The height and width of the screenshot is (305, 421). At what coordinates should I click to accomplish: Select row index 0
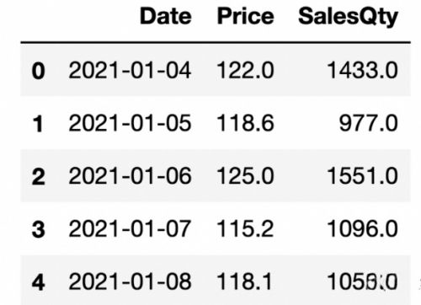coord(39,71)
